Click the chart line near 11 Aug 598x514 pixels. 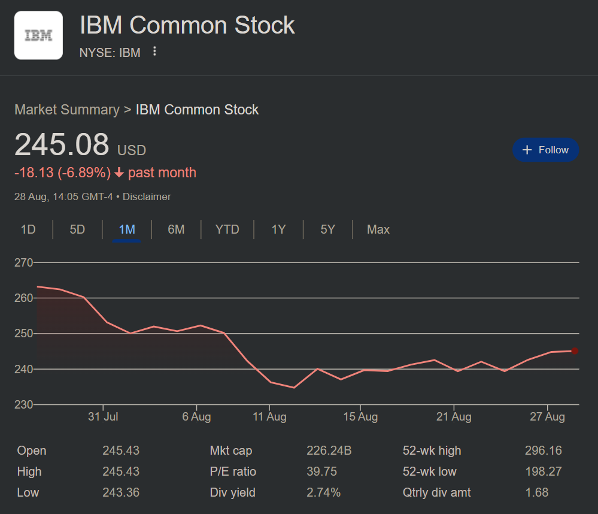[x=270, y=382]
